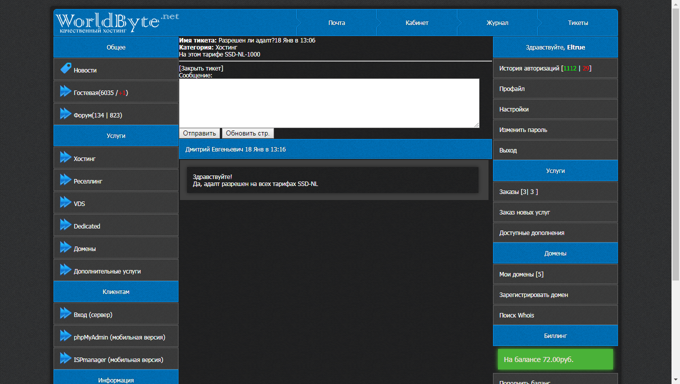Open the Журнал top menu item

(x=497, y=23)
